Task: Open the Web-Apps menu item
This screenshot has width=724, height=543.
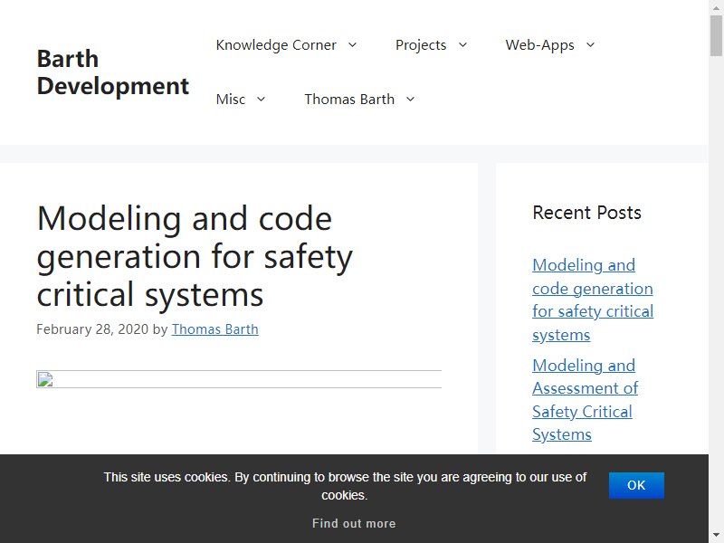Action: (539, 44)
